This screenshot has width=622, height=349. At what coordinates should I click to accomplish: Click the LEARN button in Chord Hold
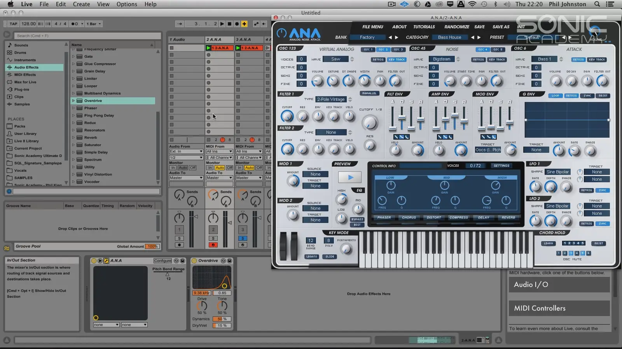[548, 244]
